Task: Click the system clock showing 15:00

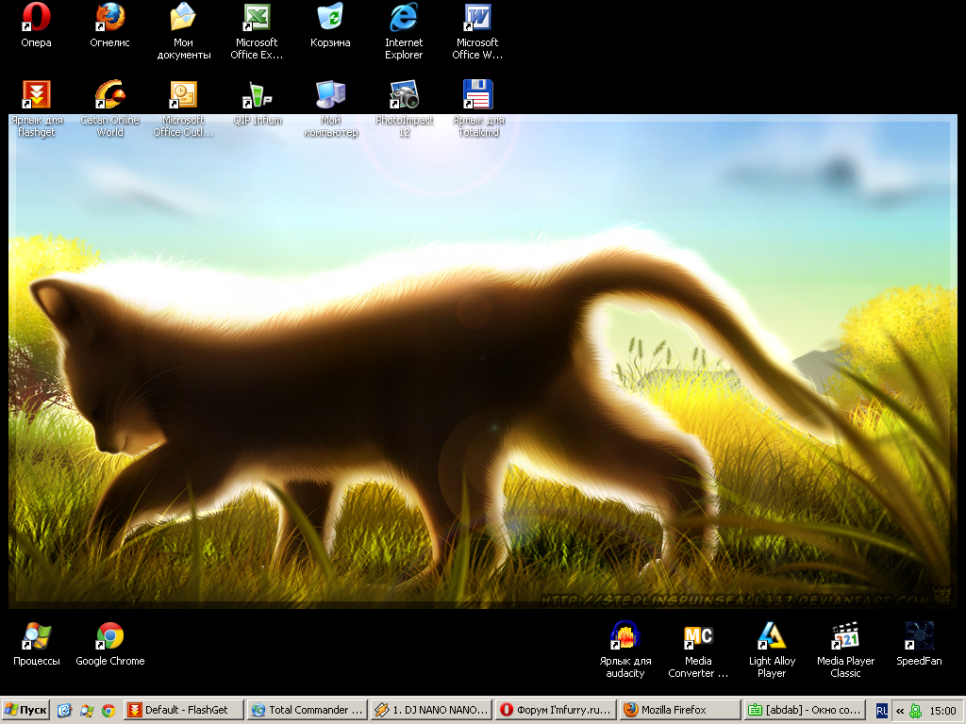Action: pos(942,711)
